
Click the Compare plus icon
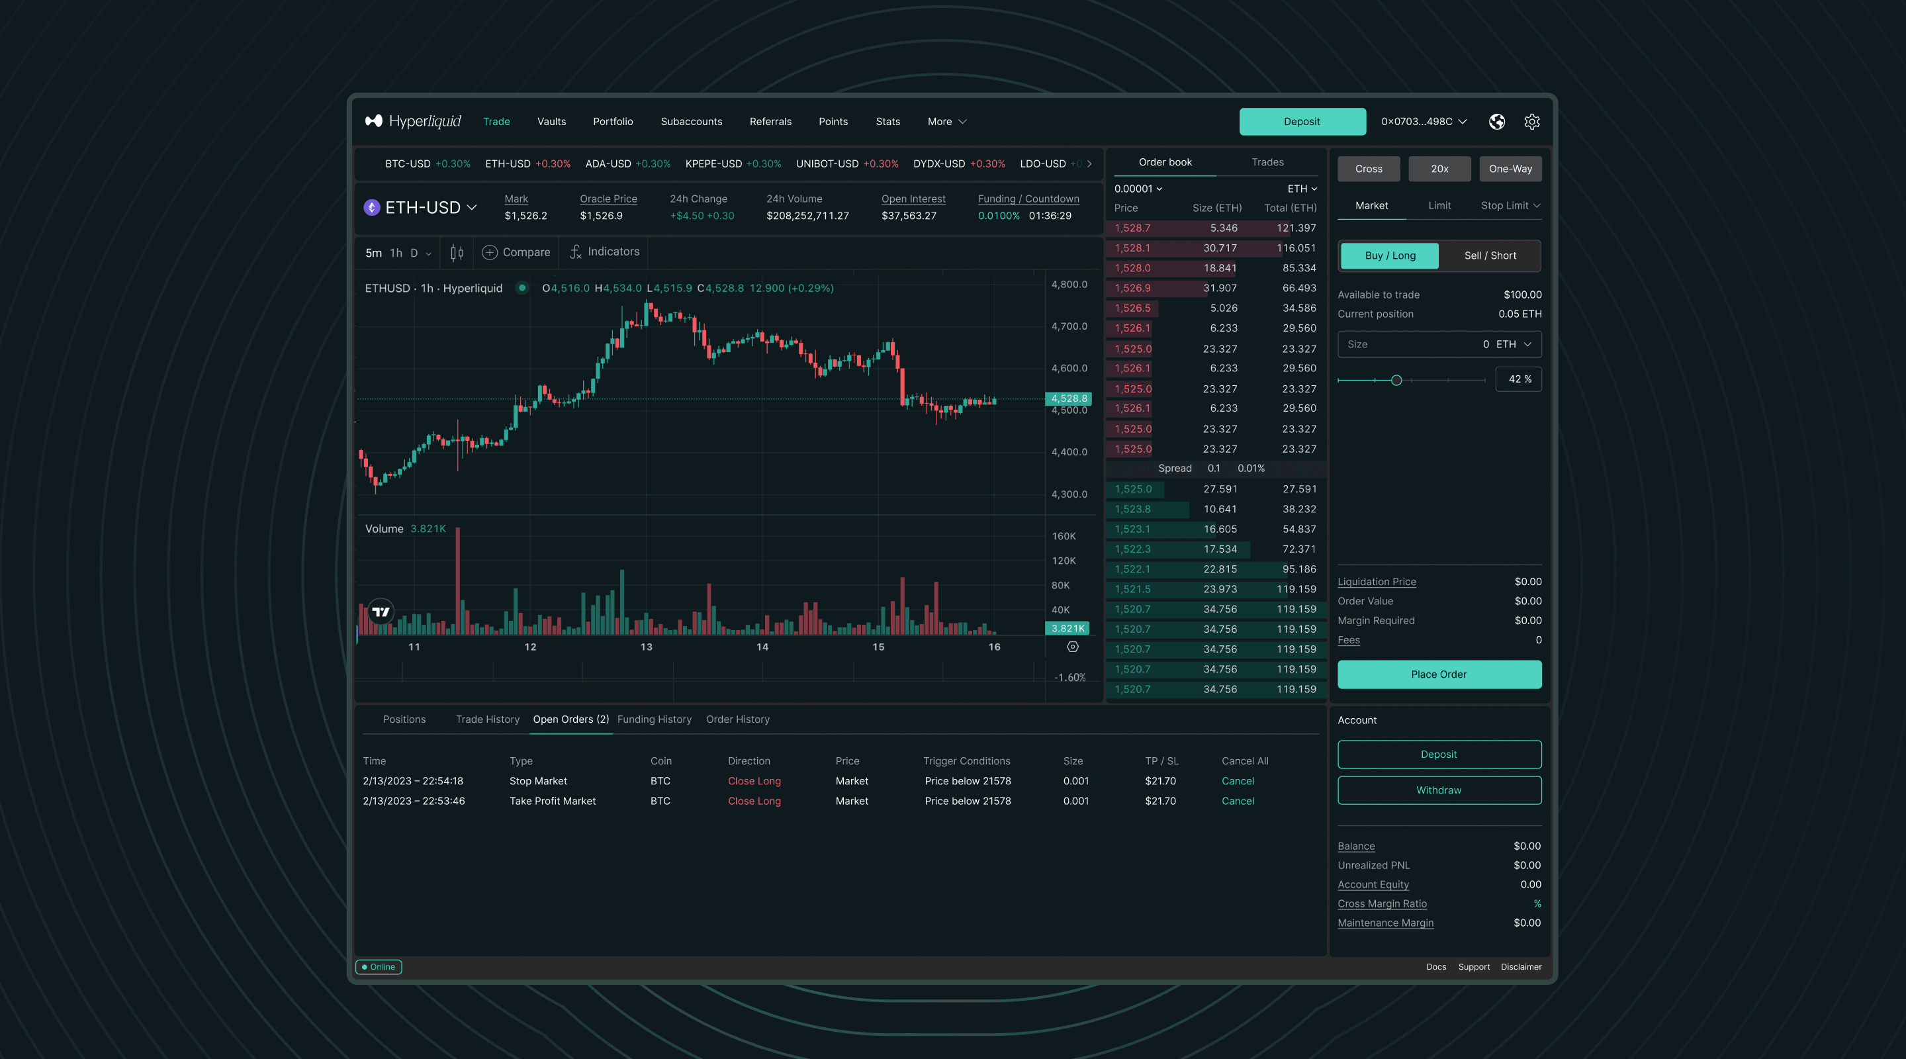point(489,252)
